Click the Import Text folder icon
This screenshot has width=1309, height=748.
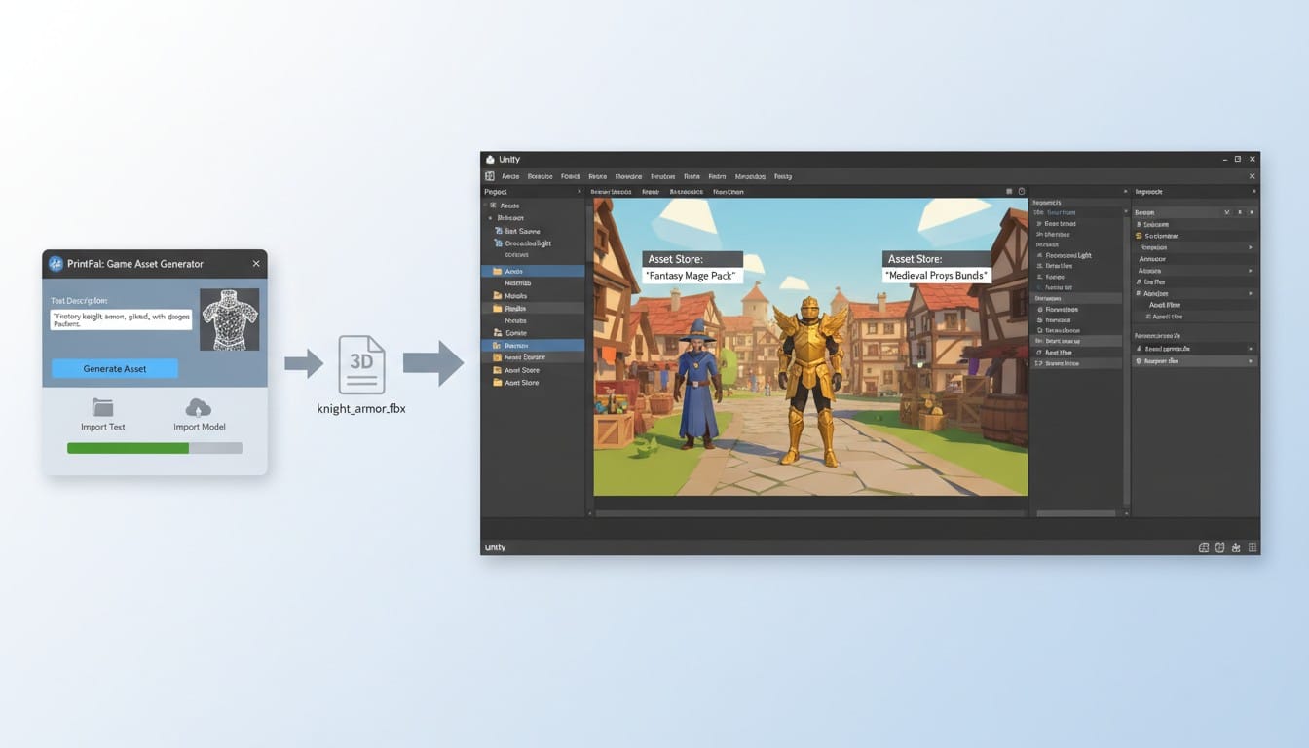(x=102, y=407)
